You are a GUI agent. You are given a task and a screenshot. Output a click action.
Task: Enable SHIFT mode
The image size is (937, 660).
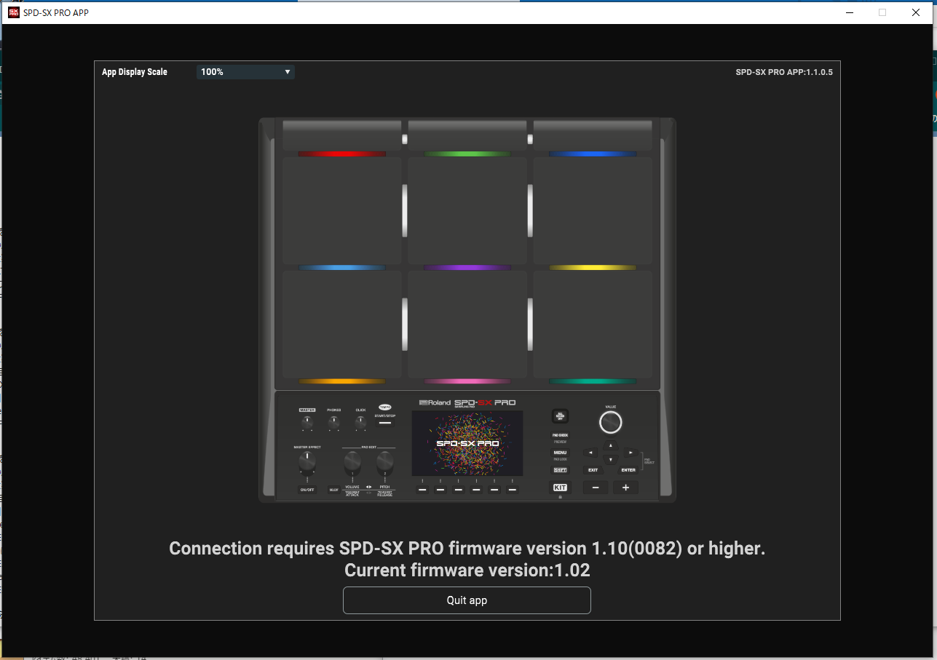(560, 470)
